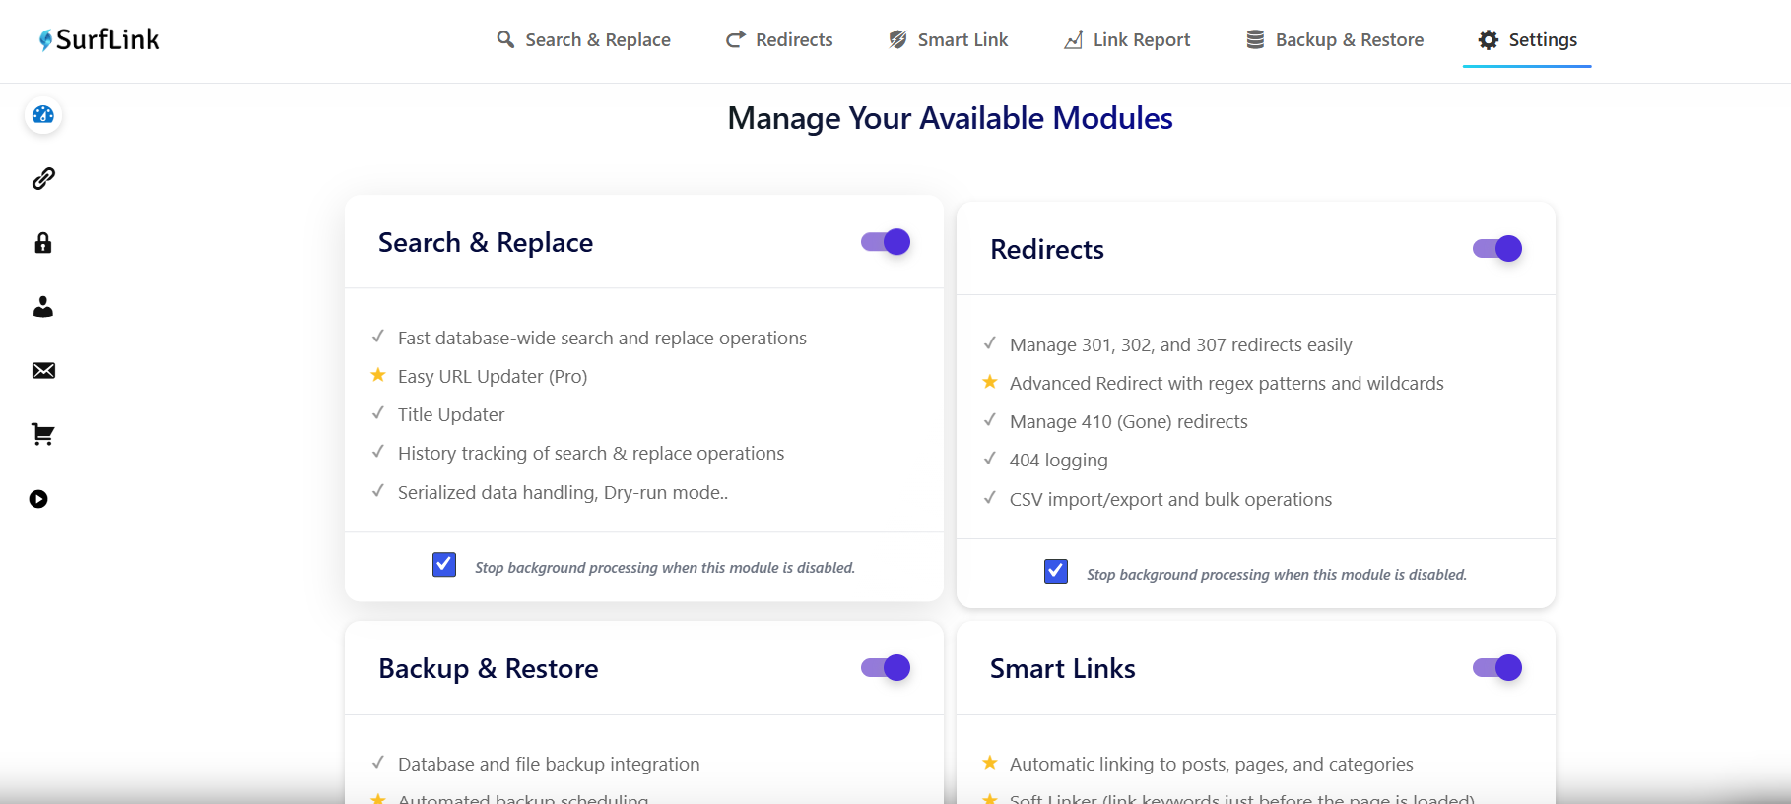
Task: Select the user profile sidebar icon
Action: point(43,307)
